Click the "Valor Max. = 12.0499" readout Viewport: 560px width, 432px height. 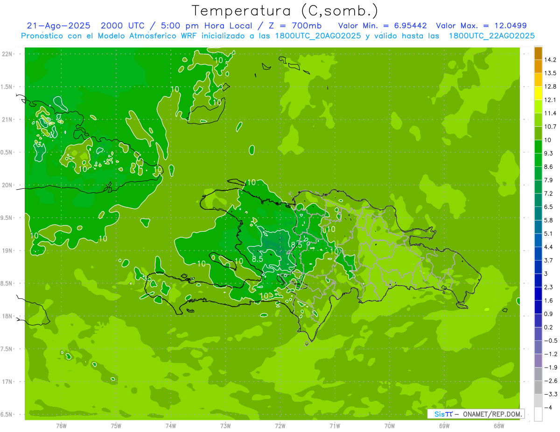click(481, 26)
